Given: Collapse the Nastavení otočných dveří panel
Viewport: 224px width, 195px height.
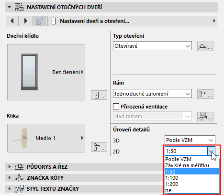Looking at the screenshot, I should point(9,7).
